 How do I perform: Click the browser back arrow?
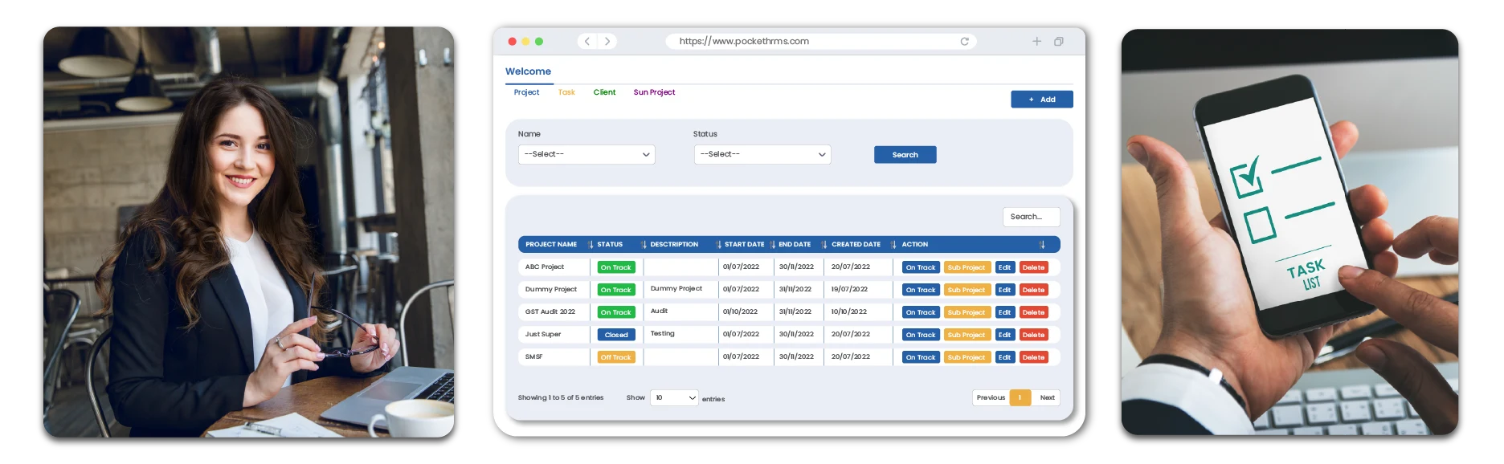(x=587, y=41)
